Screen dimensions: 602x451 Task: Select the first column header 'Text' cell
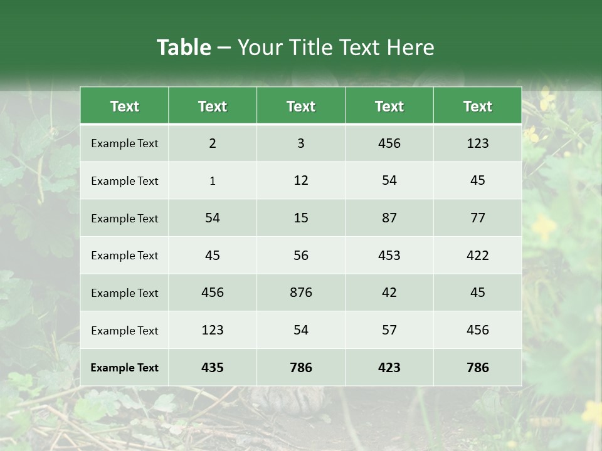pos(124,106)
